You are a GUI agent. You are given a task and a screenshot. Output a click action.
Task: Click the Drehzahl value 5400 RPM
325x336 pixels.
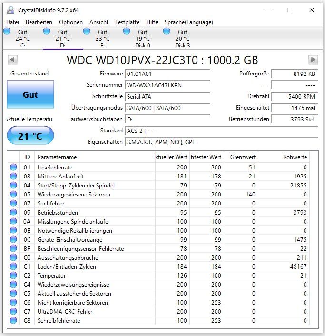pos(295,97)
